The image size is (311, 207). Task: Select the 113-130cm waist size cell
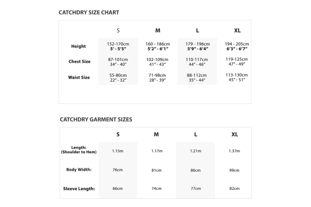point(236,75)
